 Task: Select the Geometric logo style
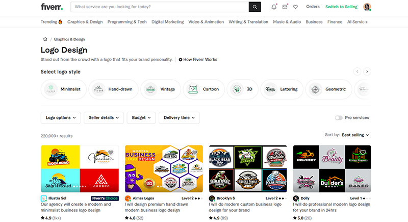point(328,89)
